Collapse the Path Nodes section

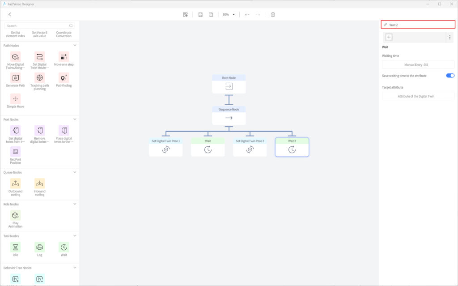click(x=75, y=45)
